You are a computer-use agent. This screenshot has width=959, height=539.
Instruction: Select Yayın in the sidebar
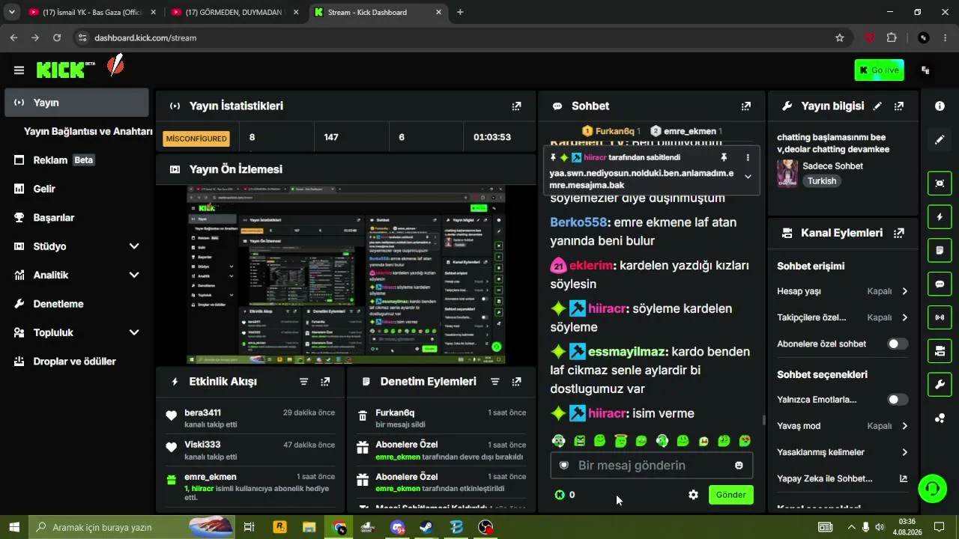coord(76,103)
